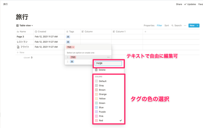This screenshot has width=203, height=128.
Task: Click Share in the top bar
Action: [179, 4]
